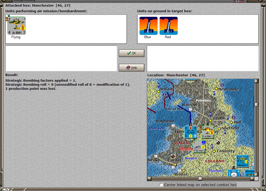The height and width of the screenshot is (191, 266).
Task: Click the Hull port anchor icon
Action: coord(234,117)
